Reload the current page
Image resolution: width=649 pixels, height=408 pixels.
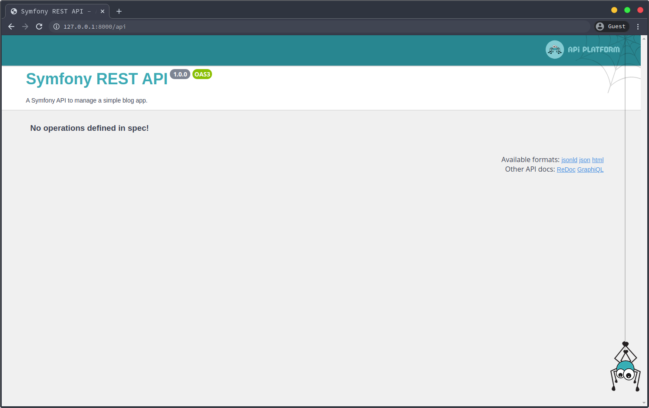pos(39,27)
